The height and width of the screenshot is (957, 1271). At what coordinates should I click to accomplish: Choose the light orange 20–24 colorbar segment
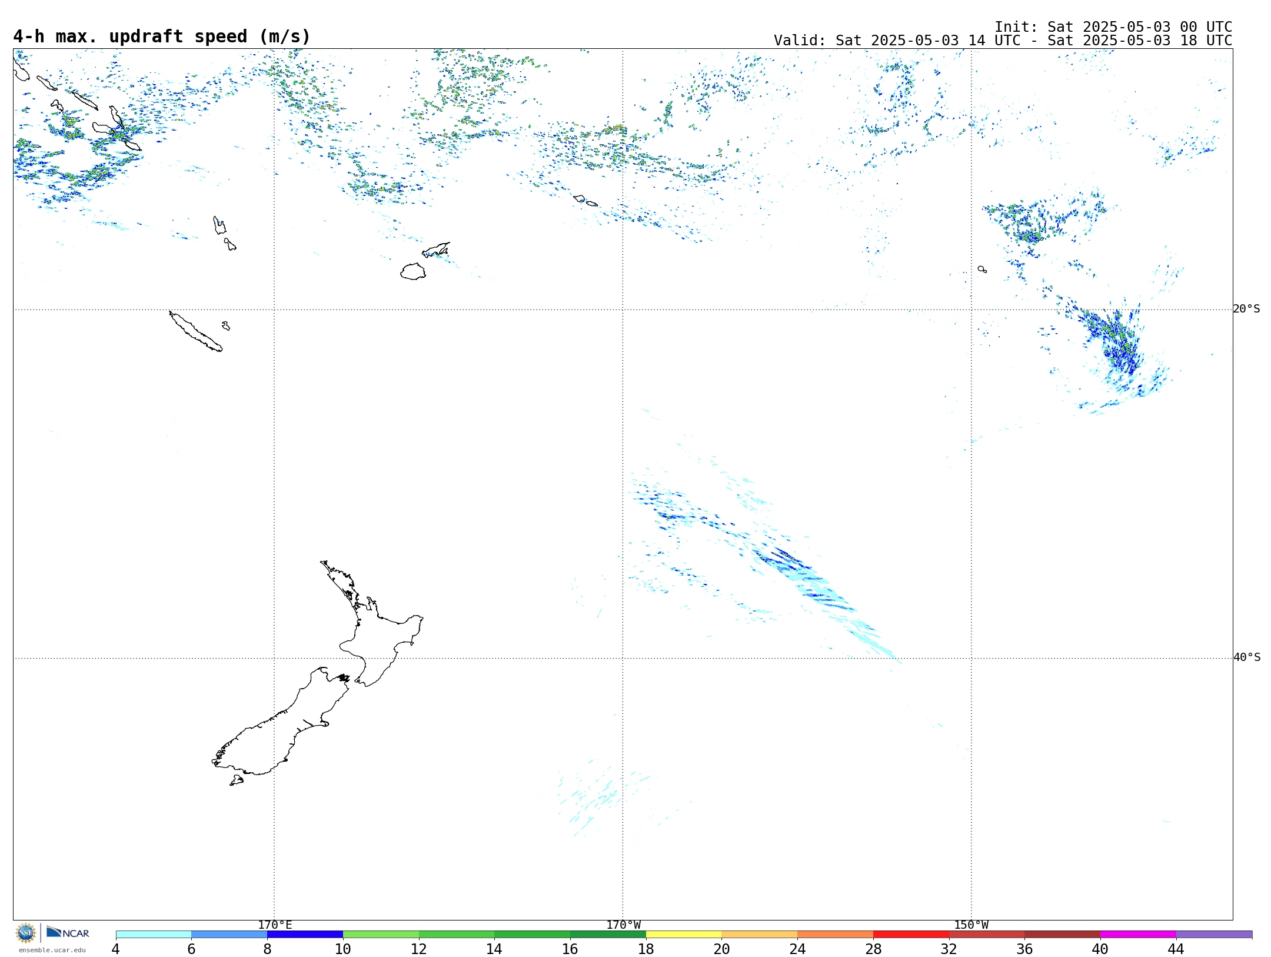[x=760, y=935]
